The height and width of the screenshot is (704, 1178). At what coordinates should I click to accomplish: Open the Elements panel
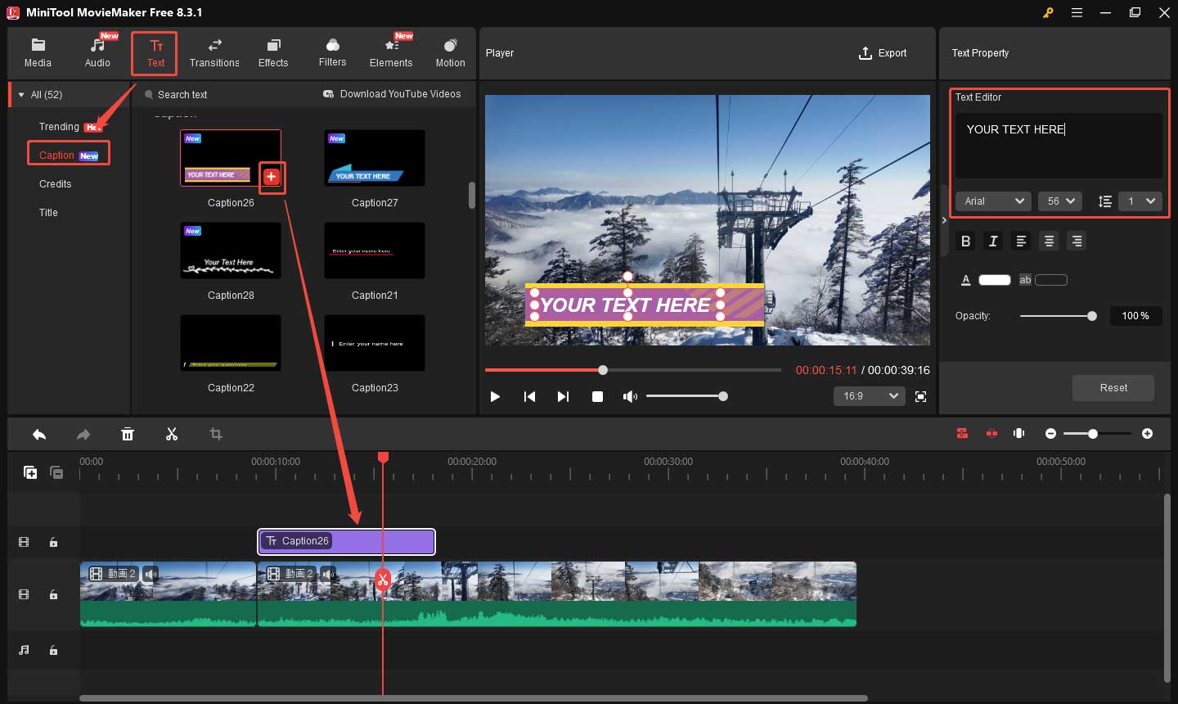pyautogui.click(x=390, y=52)
